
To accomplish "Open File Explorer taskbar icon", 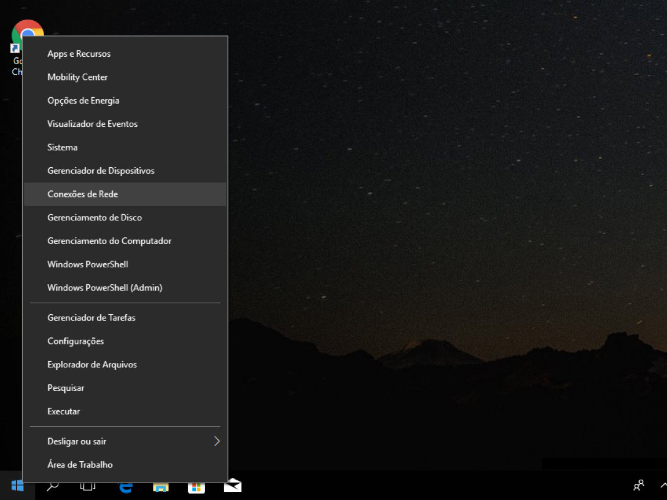I will coord(161,487).
